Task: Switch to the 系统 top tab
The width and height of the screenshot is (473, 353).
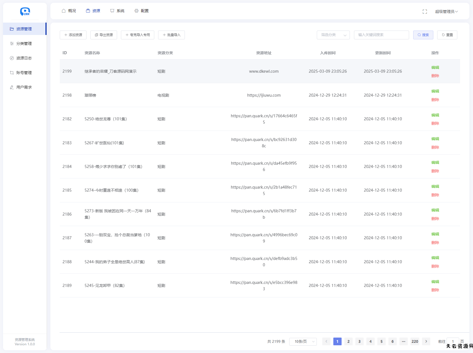Action: tap(117, 11)
